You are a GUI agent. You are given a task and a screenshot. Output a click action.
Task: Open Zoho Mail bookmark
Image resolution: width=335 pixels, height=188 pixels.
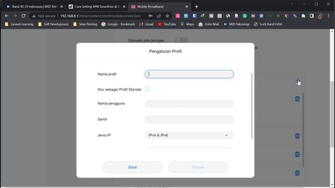pos(208,25)
